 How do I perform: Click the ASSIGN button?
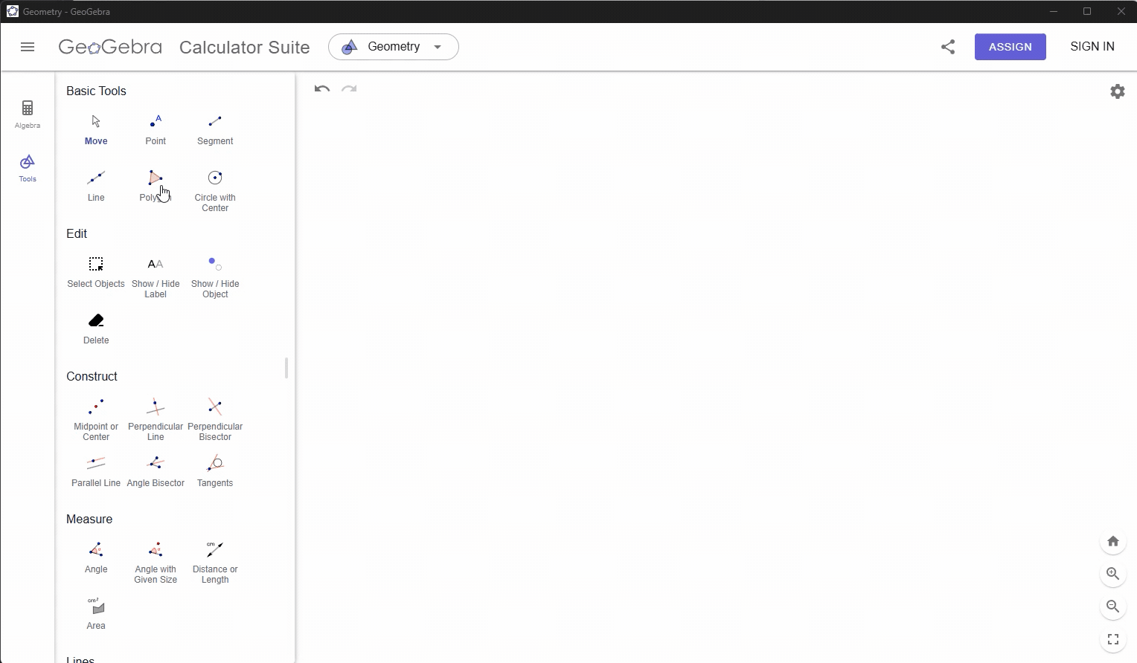point(1011,47)
